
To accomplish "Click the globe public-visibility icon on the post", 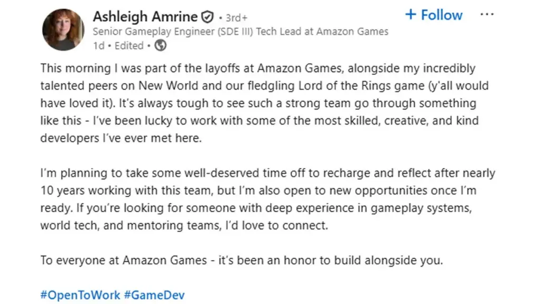I will click(x=160, y=46).
